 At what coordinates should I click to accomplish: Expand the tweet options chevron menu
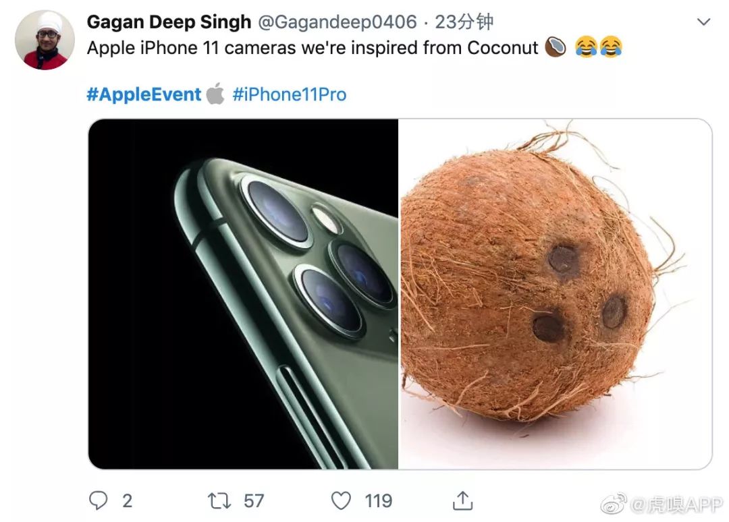coord(703,22)
